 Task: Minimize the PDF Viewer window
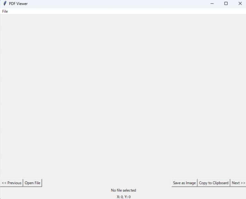(212, 4)
